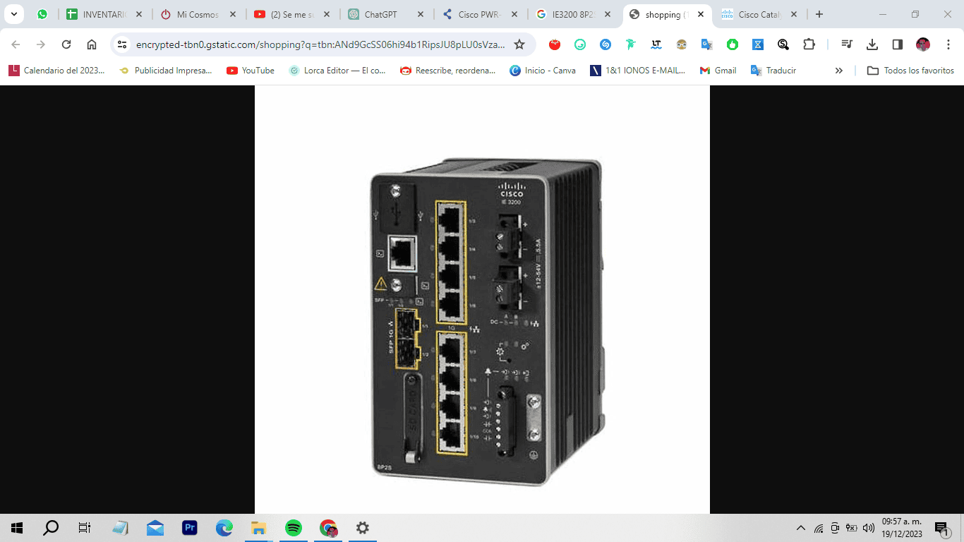964x542 pixels.
Task: Open the taskbar clock and date
Action: [x=903, y=528]
